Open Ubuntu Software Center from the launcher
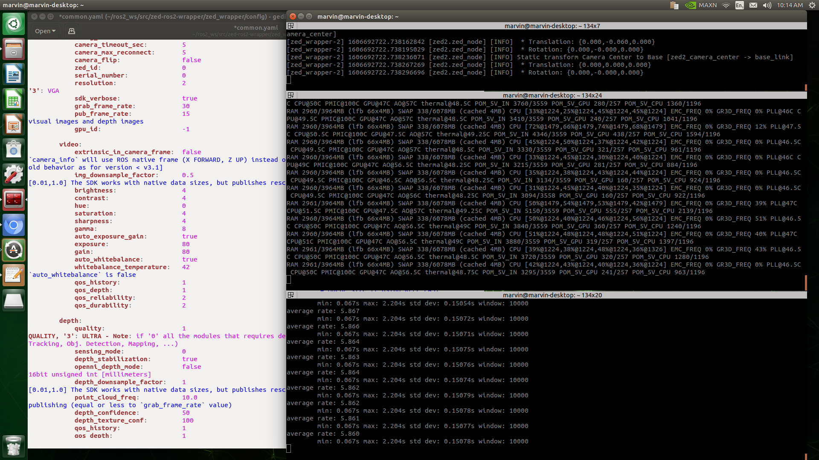The width and height of the screenshot is (819, 460). [14, 149]
